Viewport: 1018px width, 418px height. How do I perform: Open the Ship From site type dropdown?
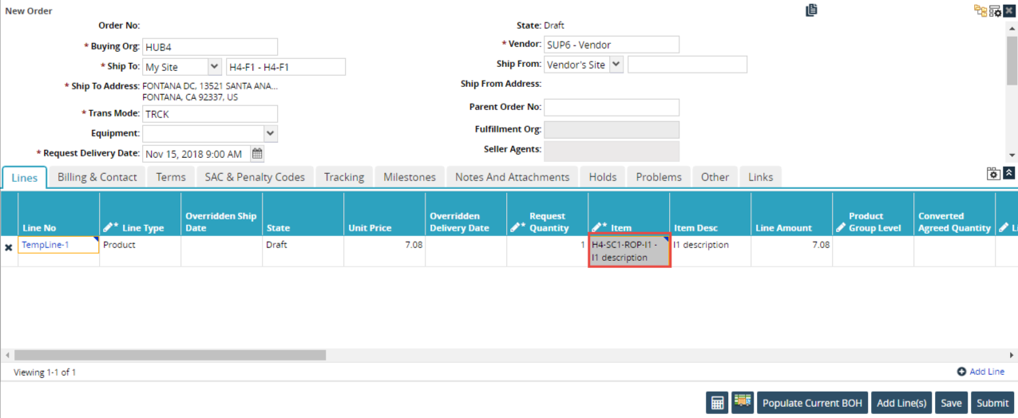[616, 65]
